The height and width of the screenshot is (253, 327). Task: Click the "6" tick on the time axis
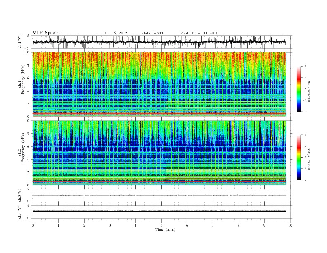[187, 225]
